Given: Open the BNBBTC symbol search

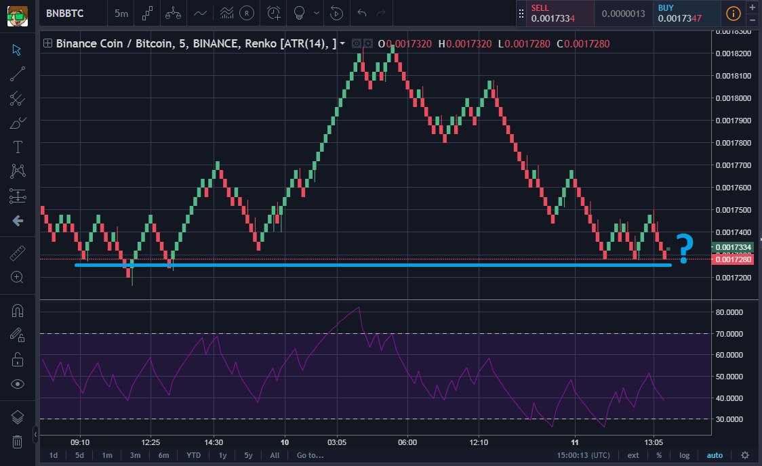Looking at the screenshot, I should click(x=64, y=14).
